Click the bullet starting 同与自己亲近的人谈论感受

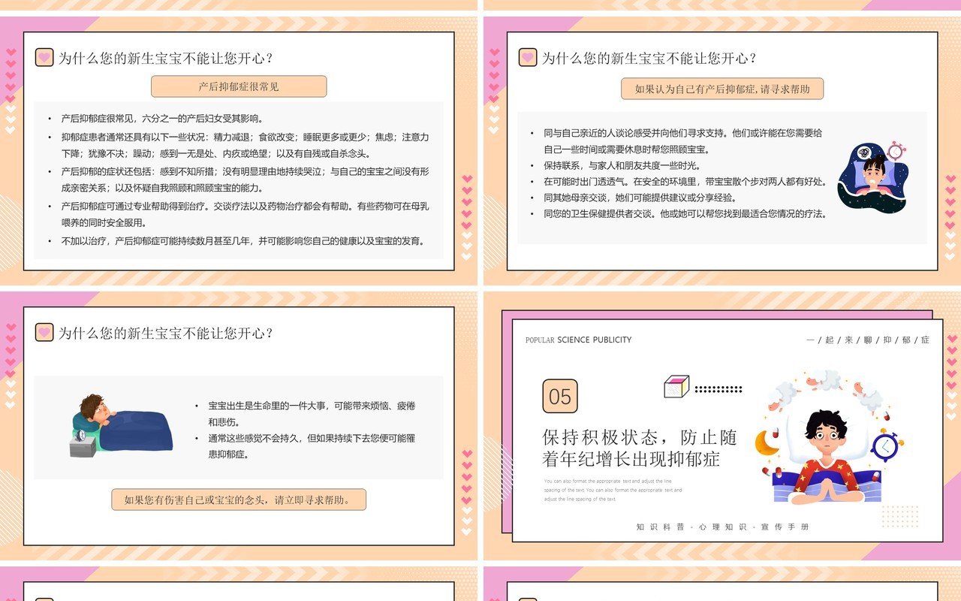[x=683, y=141]
